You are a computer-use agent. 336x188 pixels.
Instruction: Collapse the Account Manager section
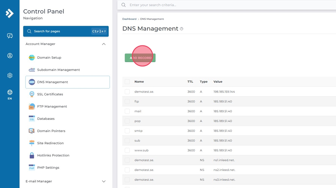pyautogui.click(x=104, y=44)
